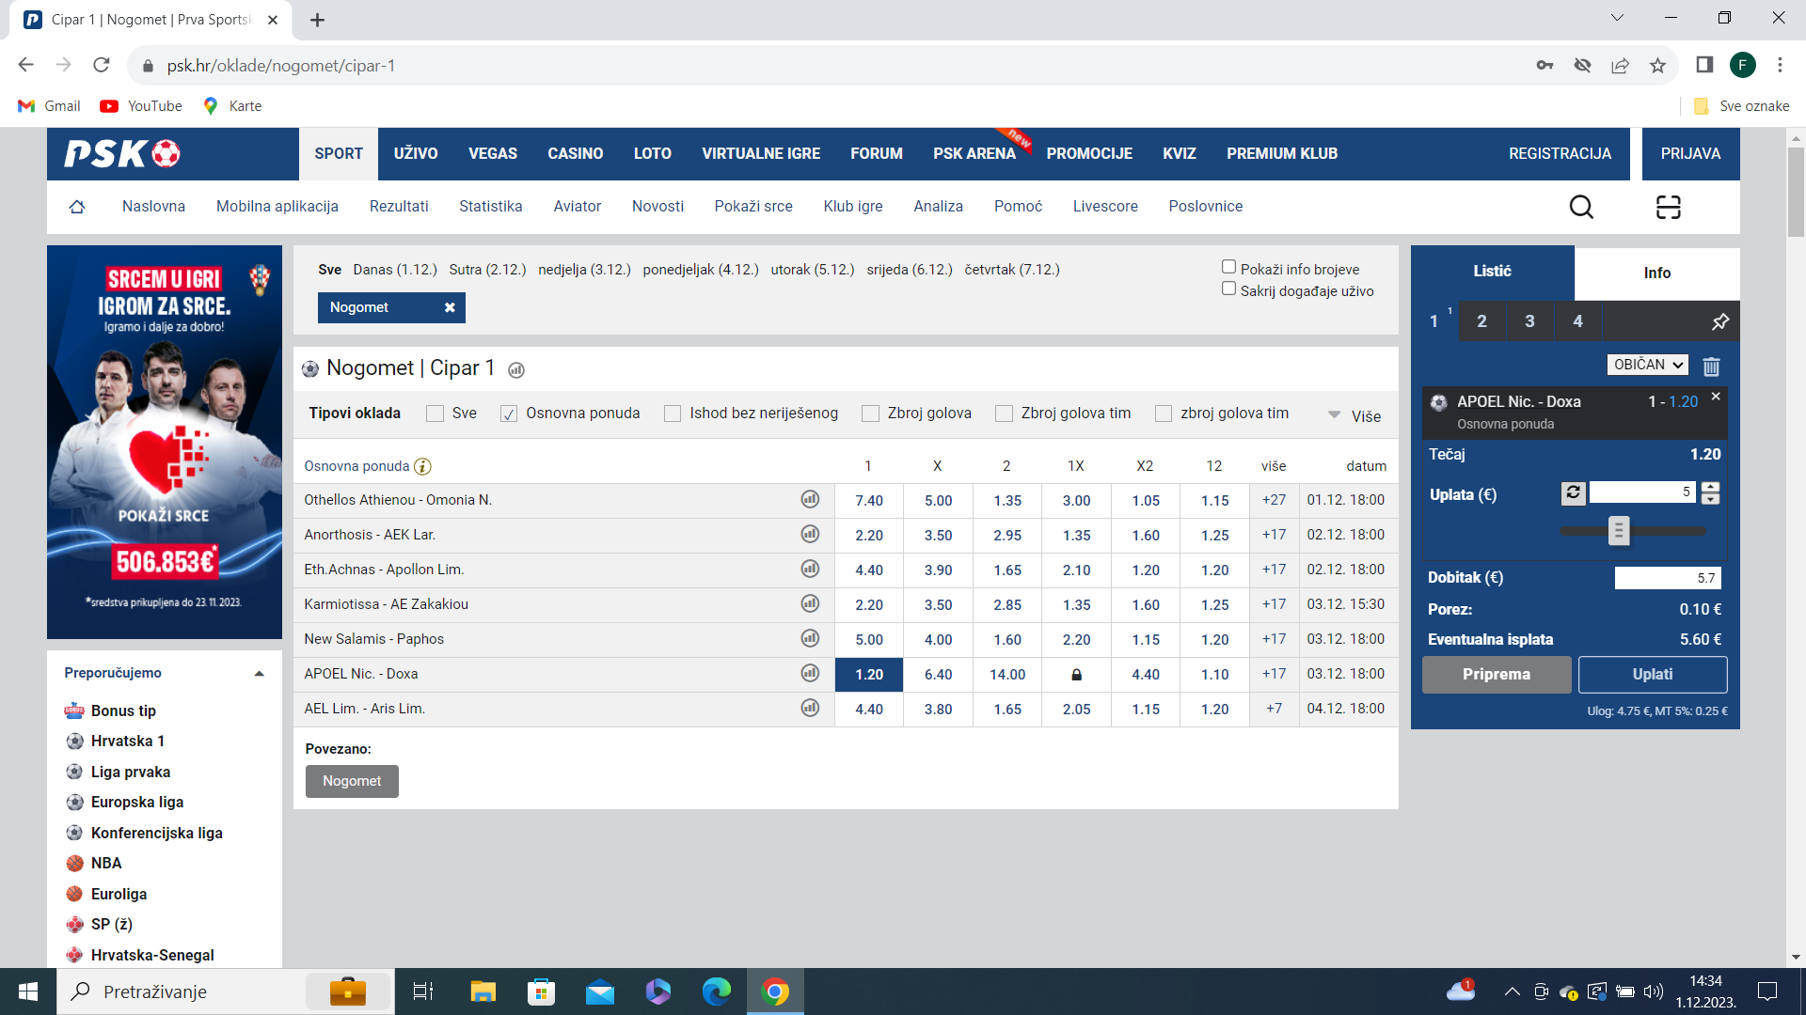Go to home via house icon
Viewport: 1806px width, 1015px height.
pyautogui.click(x=77, y=207)
